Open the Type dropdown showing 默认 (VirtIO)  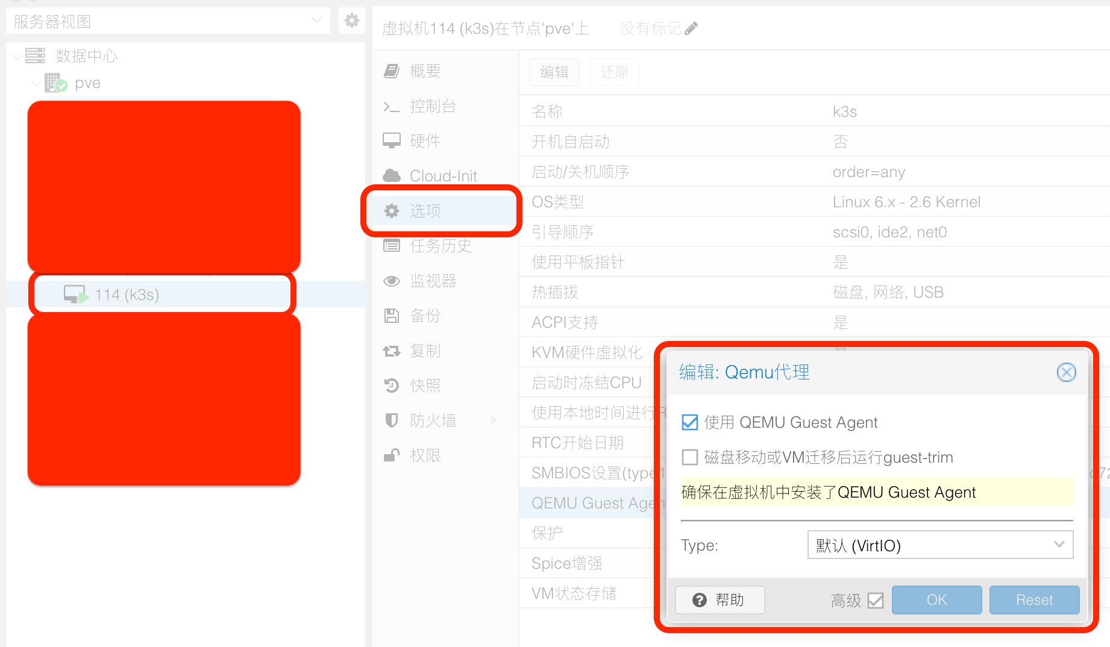click(x=940, y=545)
